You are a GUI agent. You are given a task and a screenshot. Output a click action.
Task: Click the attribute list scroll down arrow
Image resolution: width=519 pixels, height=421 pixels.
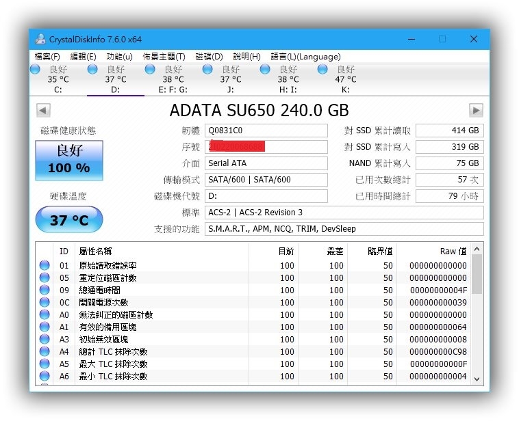[477, 379]
